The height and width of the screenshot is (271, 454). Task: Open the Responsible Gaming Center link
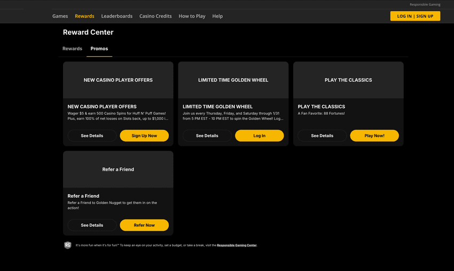click(x=237, y=245)
